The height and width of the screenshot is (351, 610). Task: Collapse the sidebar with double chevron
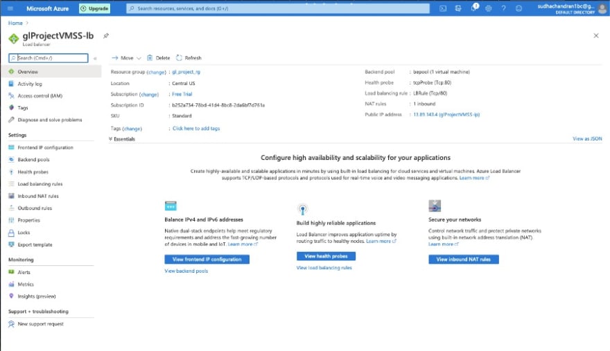tap(95, 58)
